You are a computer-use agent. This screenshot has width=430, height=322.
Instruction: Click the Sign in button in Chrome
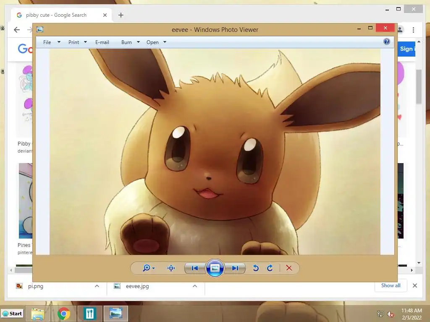[406, 49]
